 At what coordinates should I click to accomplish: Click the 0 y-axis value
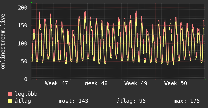[26, 79]
